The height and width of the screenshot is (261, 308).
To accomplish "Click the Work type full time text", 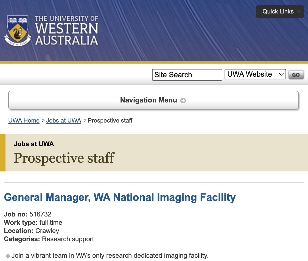I will pos(33,223).
